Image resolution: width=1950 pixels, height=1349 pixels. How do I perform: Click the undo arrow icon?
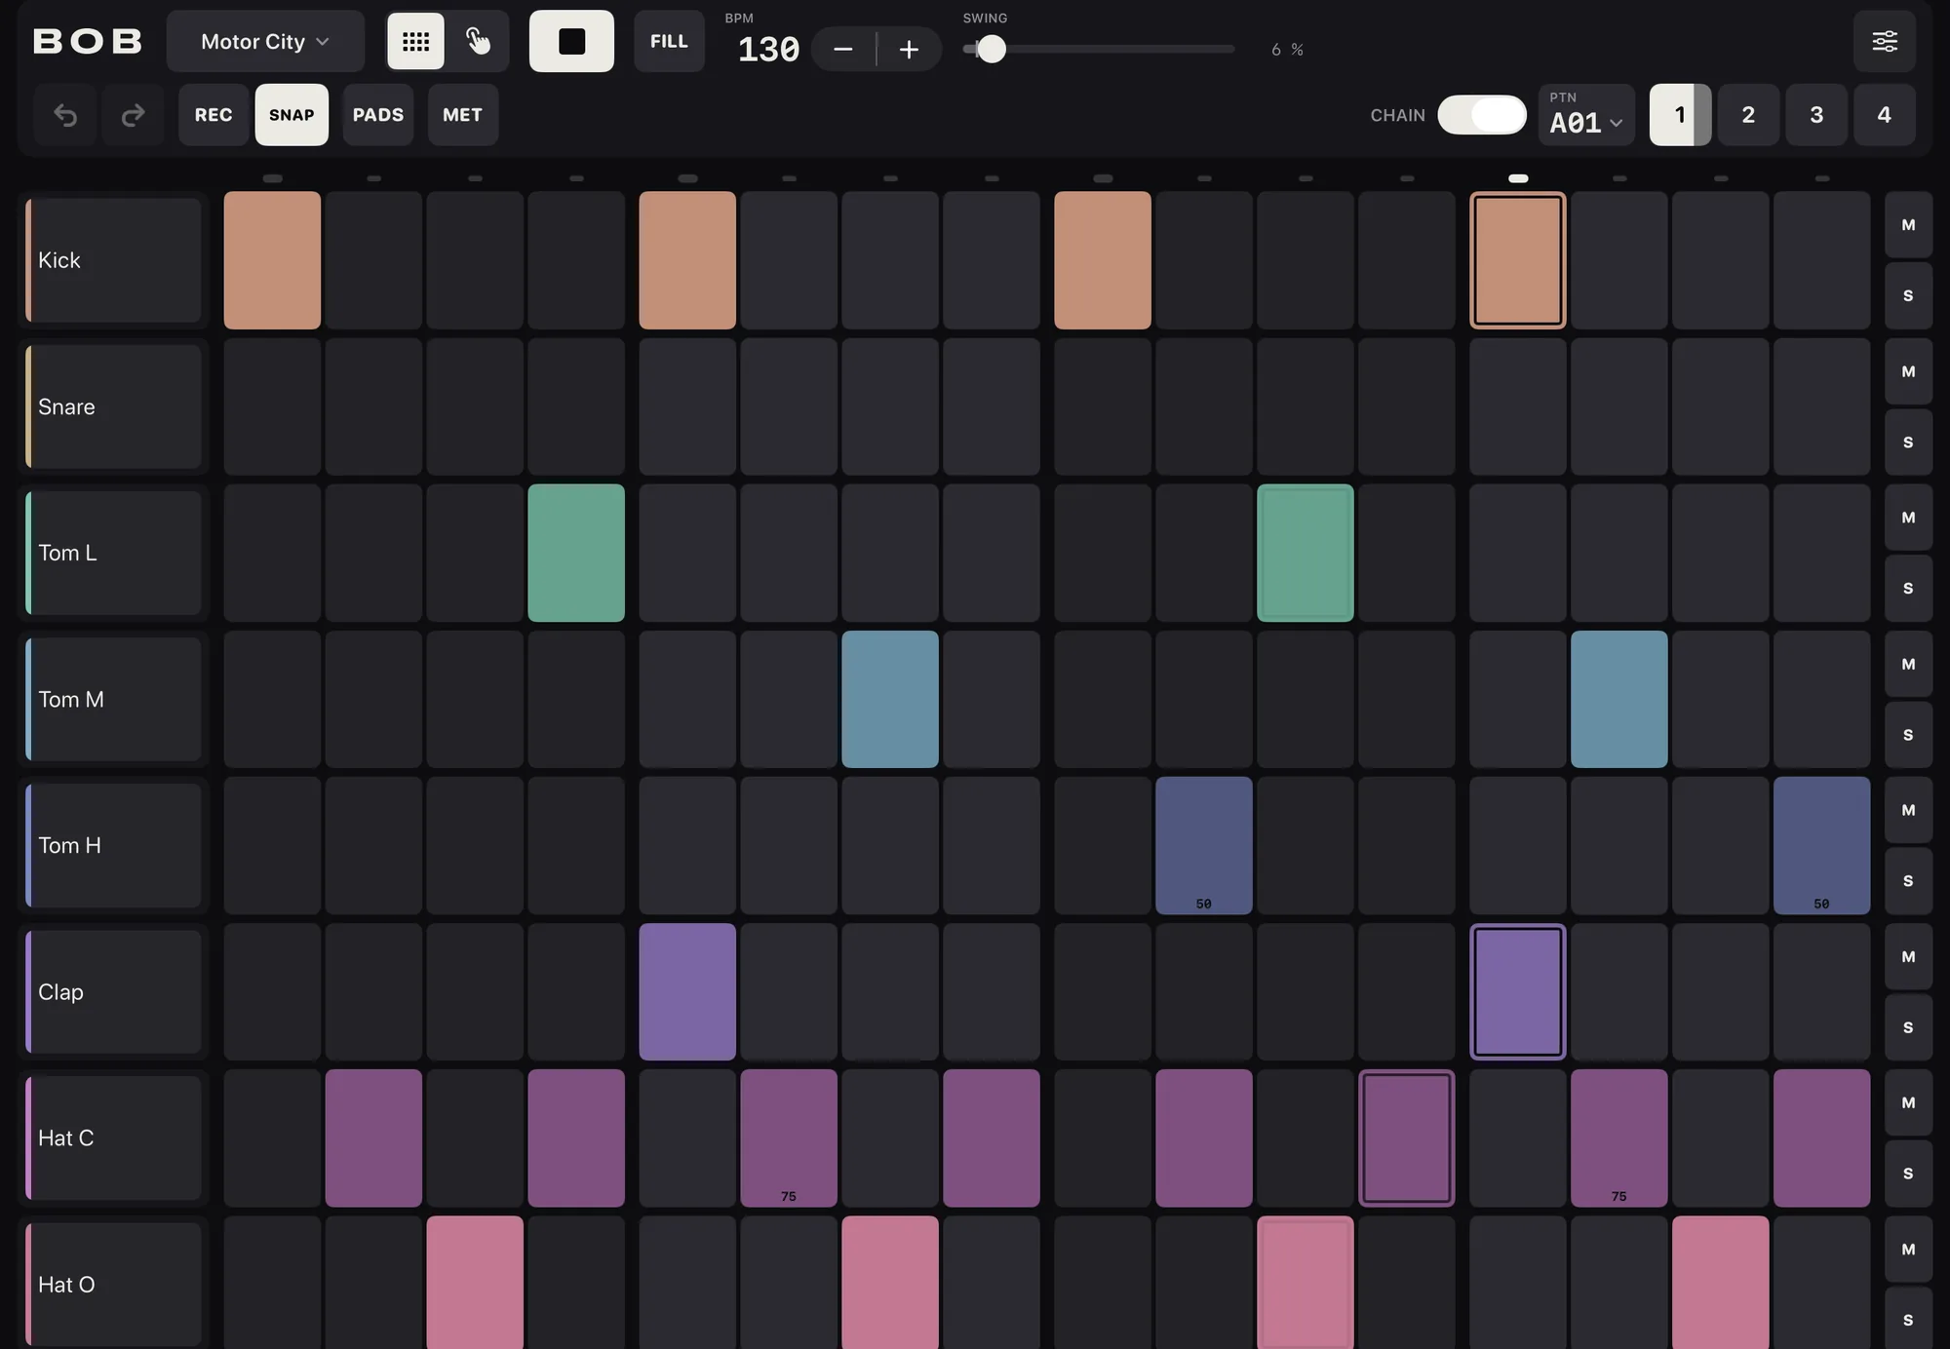65,115
